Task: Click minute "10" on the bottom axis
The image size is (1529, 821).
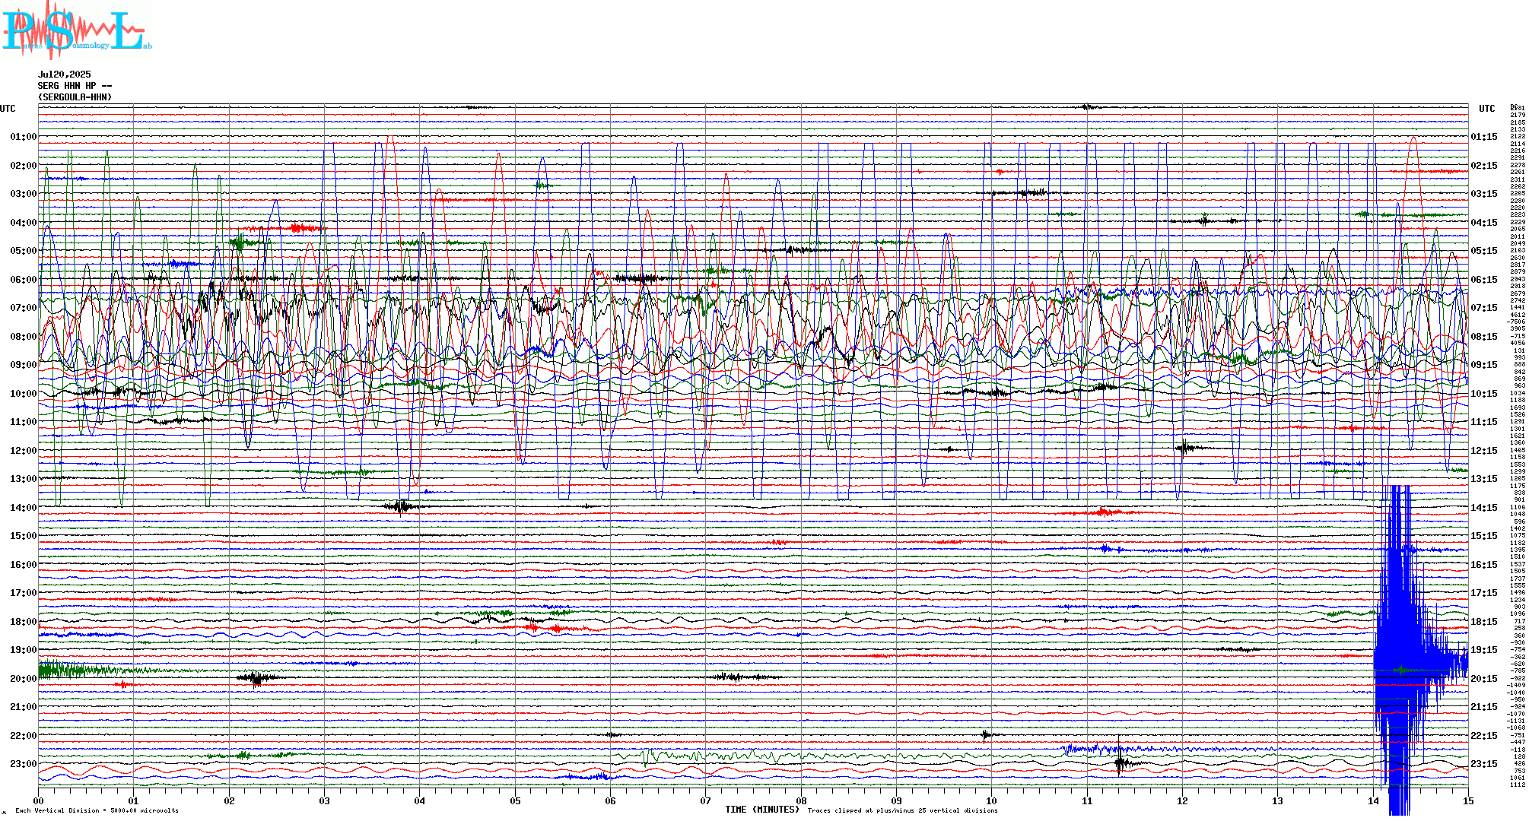Action: [x=991, y=800]
